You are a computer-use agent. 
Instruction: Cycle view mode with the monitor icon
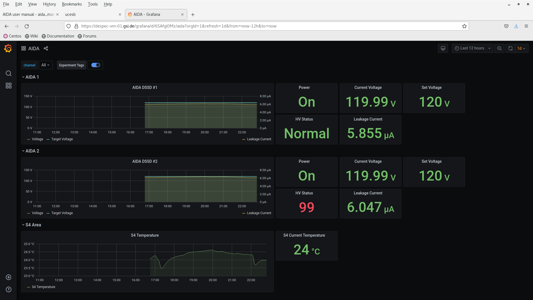click(443, 48)
